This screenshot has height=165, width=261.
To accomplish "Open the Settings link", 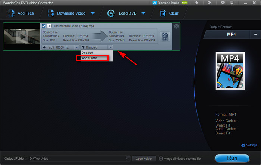I will coord(252,145).
